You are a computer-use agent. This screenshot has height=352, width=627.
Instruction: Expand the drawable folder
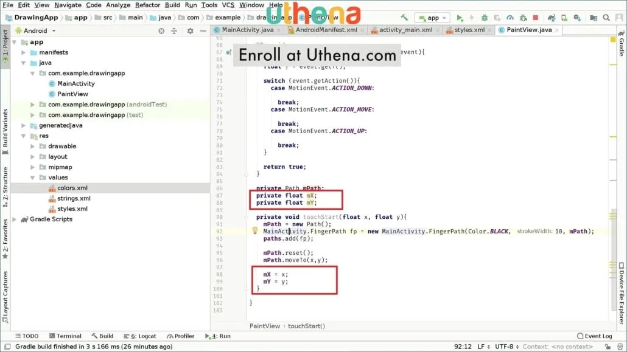(33, 147)
